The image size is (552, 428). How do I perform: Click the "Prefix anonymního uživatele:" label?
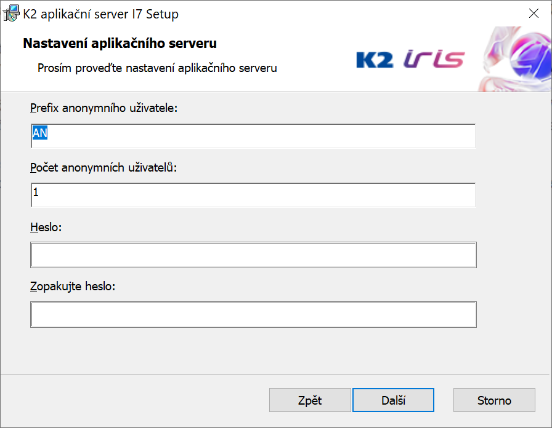click(103, 108)
